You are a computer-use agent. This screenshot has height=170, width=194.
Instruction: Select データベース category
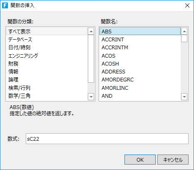47,40
